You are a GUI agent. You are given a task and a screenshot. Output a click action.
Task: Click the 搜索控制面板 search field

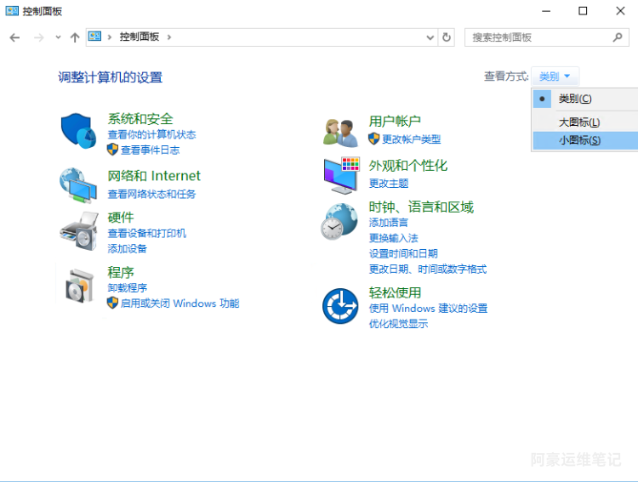540,37
